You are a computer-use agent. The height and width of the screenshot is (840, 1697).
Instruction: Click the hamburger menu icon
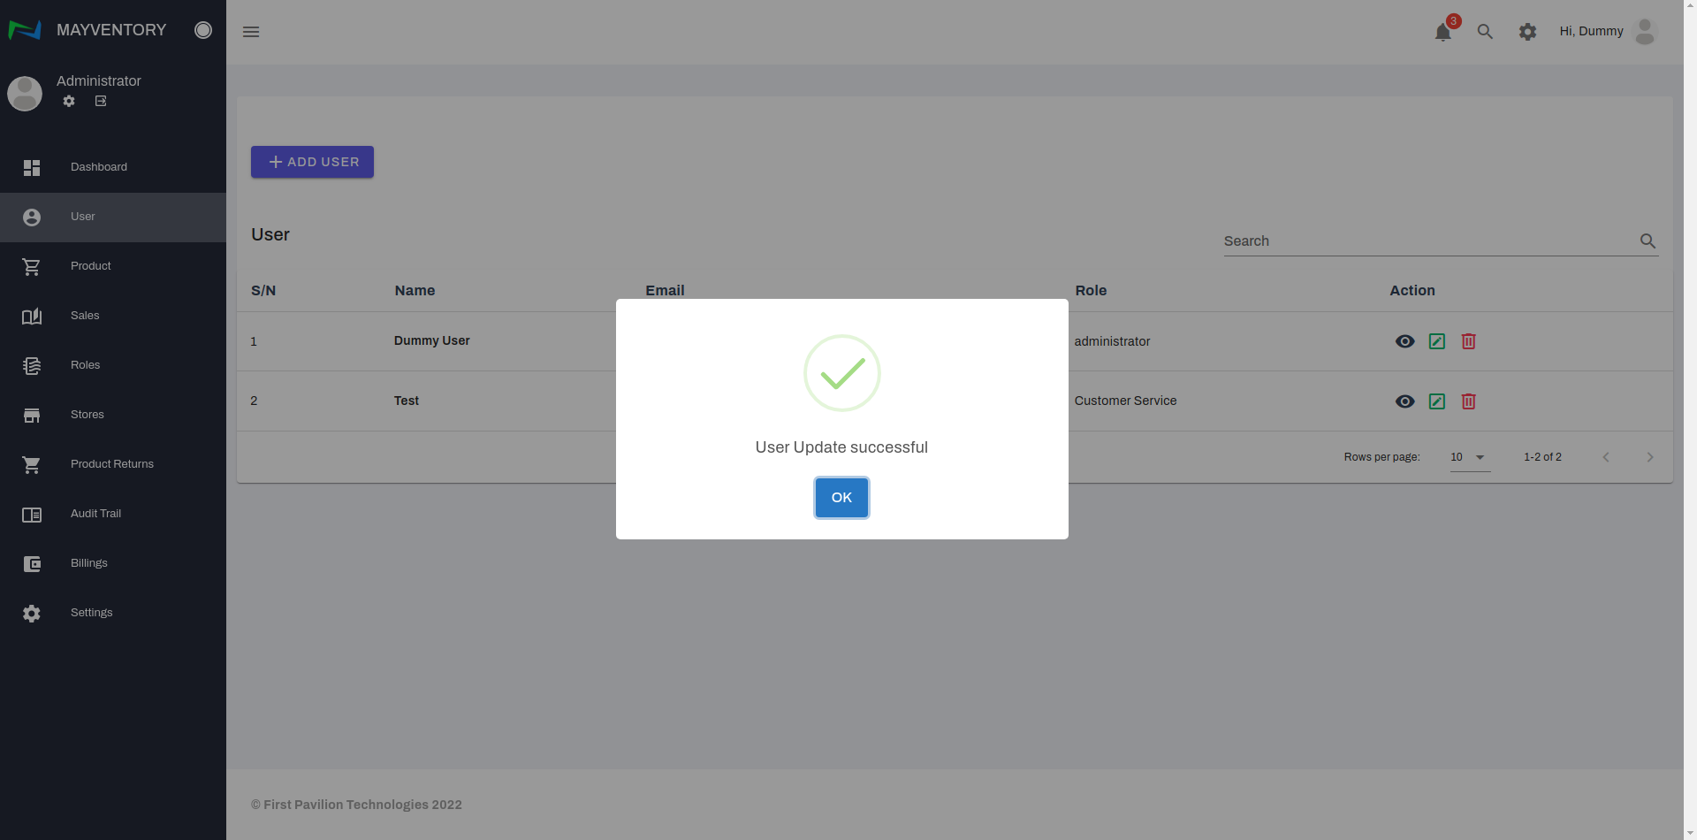click(x=251, y=32)
